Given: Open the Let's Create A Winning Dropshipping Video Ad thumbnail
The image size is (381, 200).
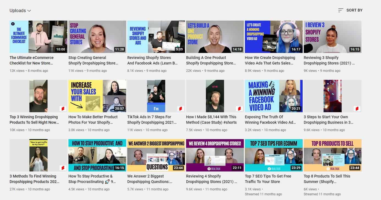Looking at the screenshot, I should (x=274, y=37).
